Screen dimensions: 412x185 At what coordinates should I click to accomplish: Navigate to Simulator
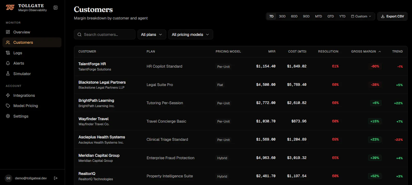pyautogui.click(x=32, y=73)
